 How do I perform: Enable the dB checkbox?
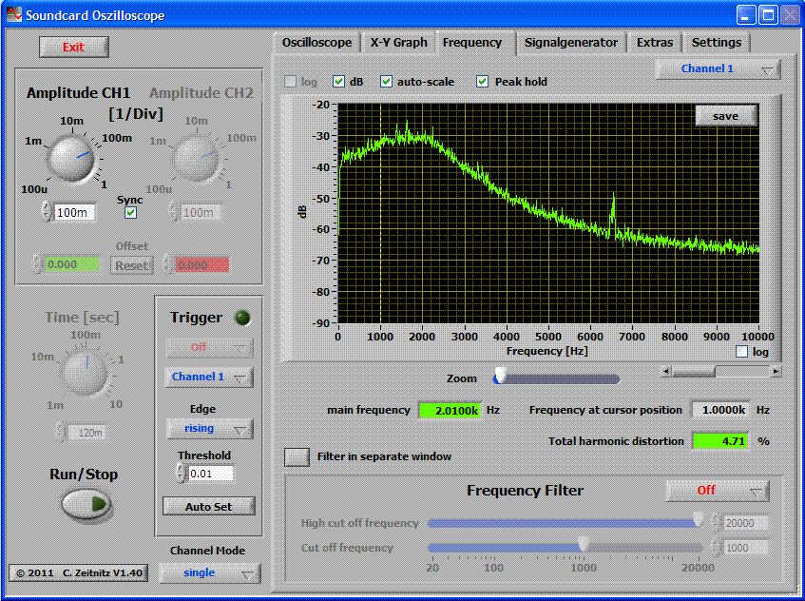coord(339,82)
